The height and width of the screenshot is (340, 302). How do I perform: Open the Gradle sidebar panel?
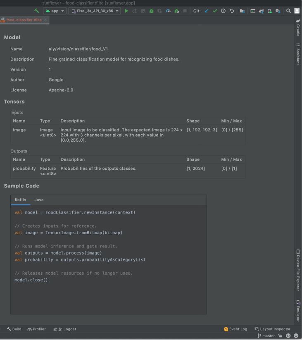[297, 27]
